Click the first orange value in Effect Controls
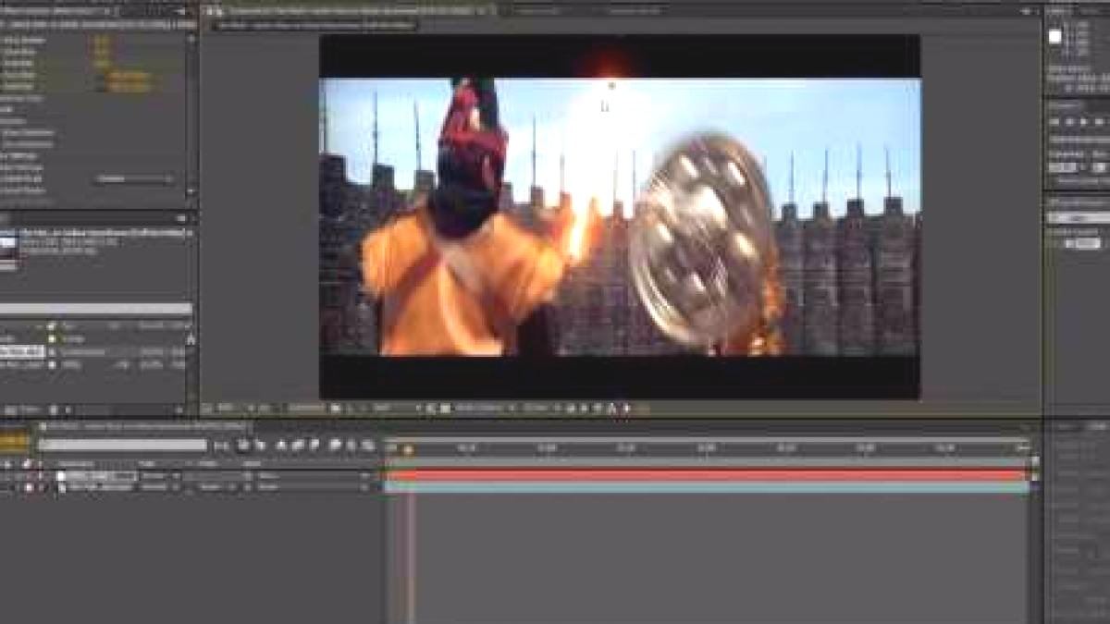Viewport: 1110px width, 624px height. (x=102, y=41)
